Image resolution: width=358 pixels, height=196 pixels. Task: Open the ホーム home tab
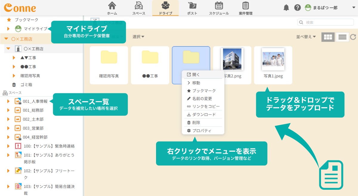click(x=112, y=8)
